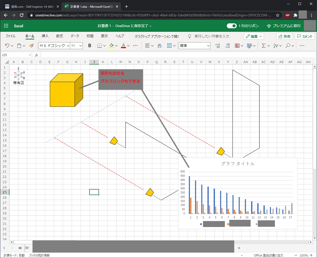
Task: Apply the yellow fill color bucket
Action: (111, 46)
